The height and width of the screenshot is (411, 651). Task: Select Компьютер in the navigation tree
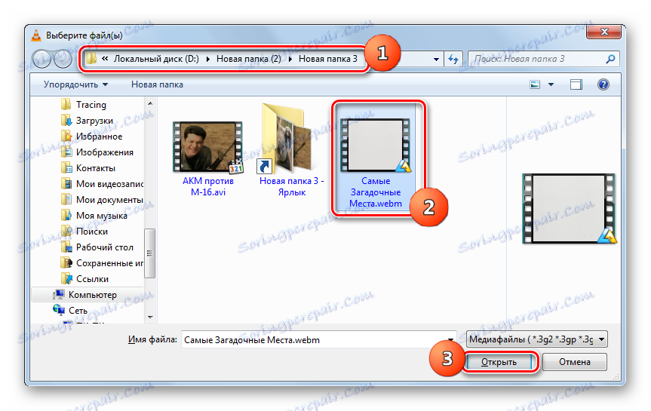(92, 294)
